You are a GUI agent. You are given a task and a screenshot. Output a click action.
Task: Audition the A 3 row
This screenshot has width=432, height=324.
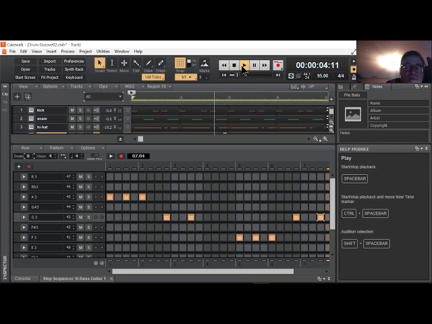coord(24,197)
